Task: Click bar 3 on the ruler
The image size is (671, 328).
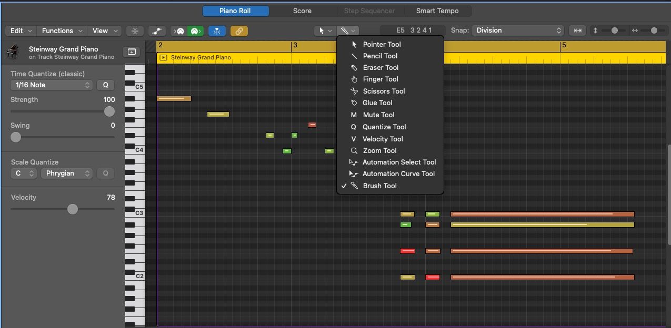Action: tap(295, 46)
